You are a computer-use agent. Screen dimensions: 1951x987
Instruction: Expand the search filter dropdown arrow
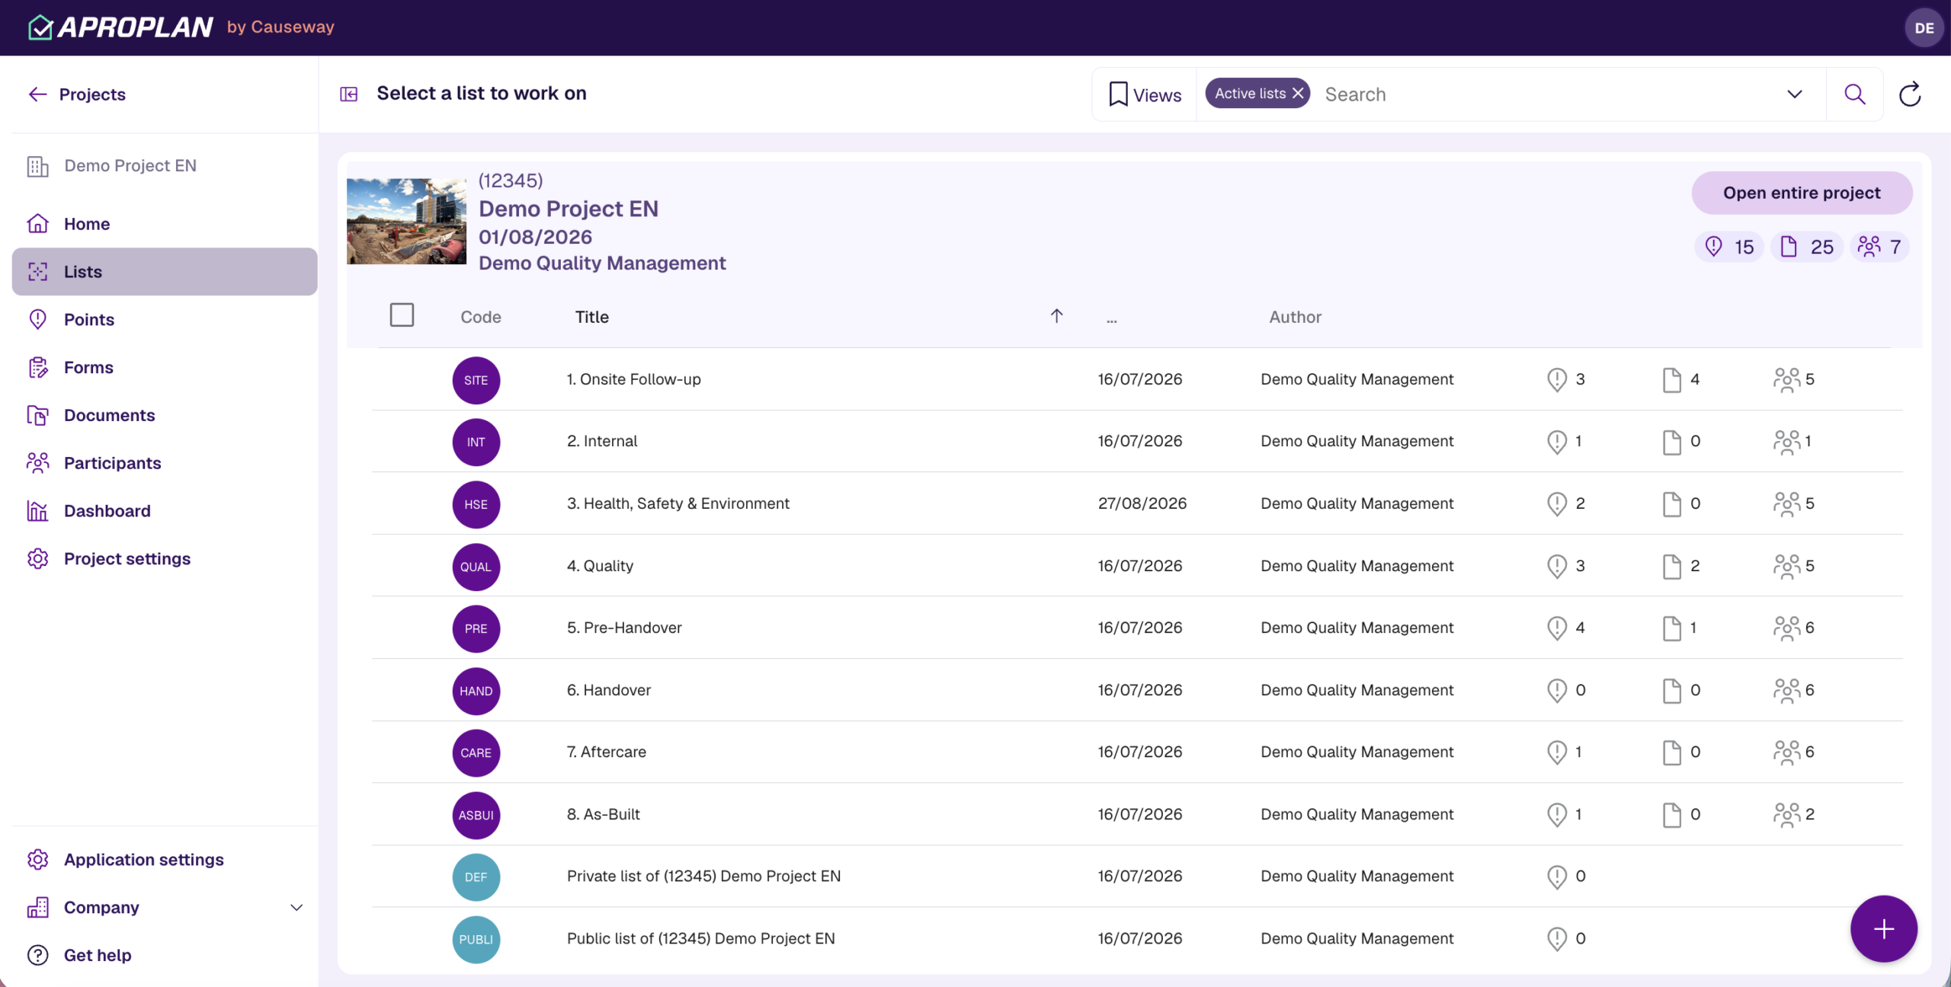click(x=1795, y=94)
